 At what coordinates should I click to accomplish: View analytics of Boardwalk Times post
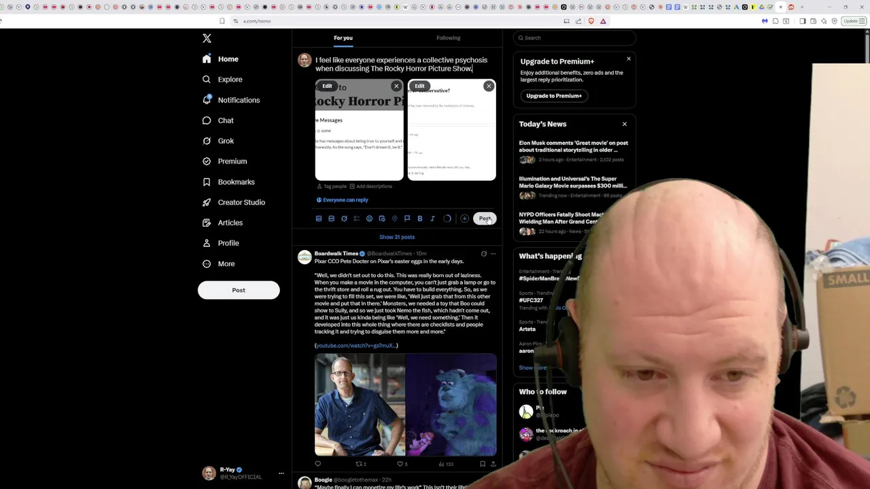[445, 464]
